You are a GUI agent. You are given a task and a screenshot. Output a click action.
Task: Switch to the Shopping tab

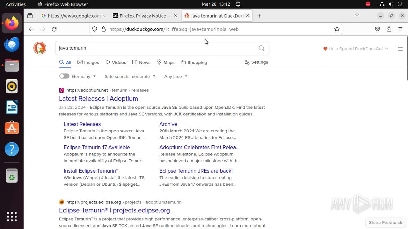194,62
